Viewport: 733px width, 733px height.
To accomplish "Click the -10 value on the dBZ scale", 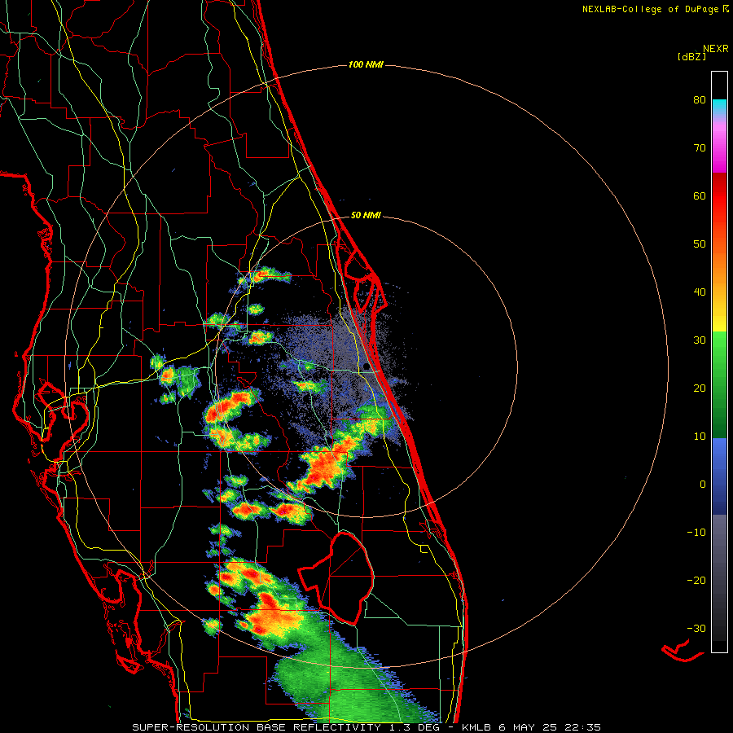I will point(696,533).
